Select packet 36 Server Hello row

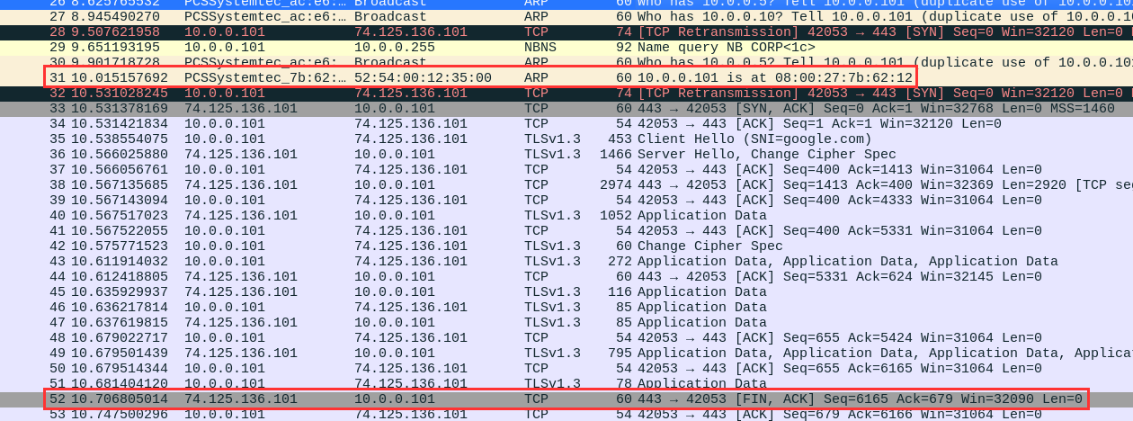(x=566, y=154)
